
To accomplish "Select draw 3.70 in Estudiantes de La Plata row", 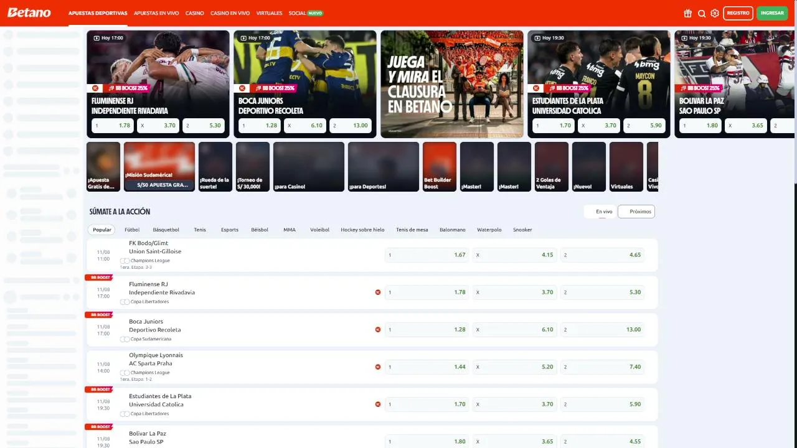I will [x=514, y=404].
